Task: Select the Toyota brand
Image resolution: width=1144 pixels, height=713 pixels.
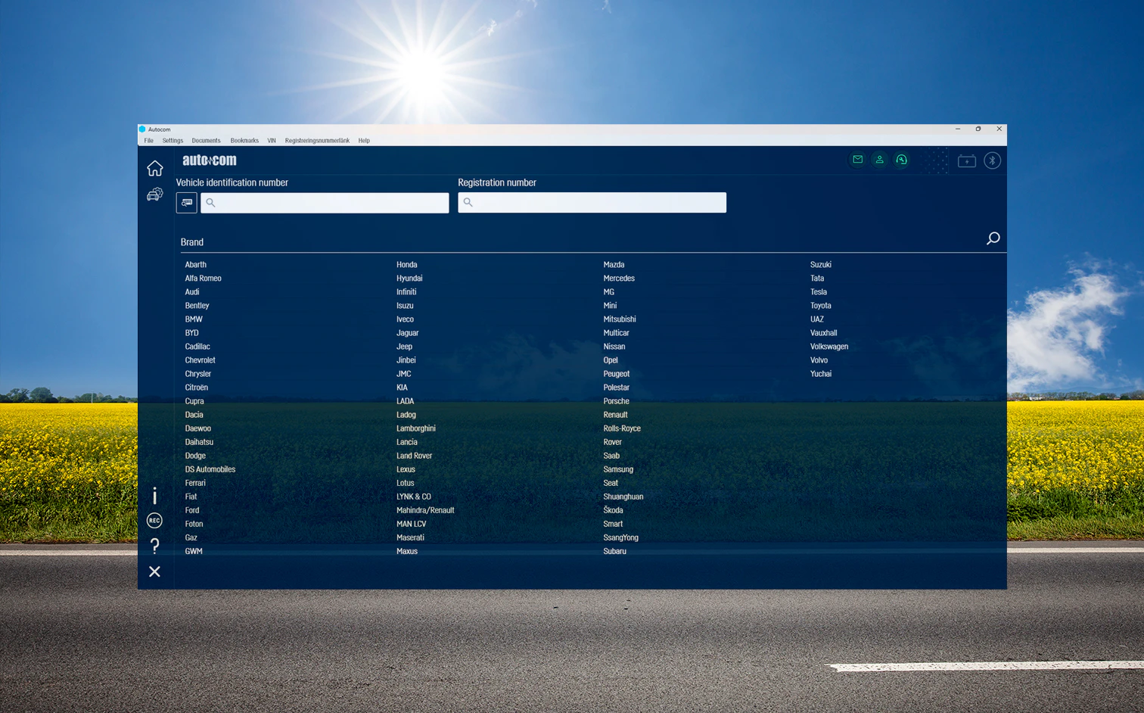Action: coord(821,306)
